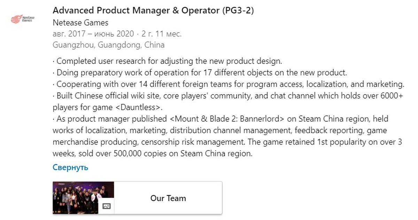The width and height of the screenshot is (418, 220).
Task: Click the Advanced Product Manager & Operator job title
Action: 153,11
